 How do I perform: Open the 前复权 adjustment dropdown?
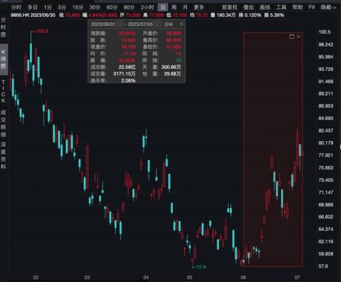(x=230, y=7)
